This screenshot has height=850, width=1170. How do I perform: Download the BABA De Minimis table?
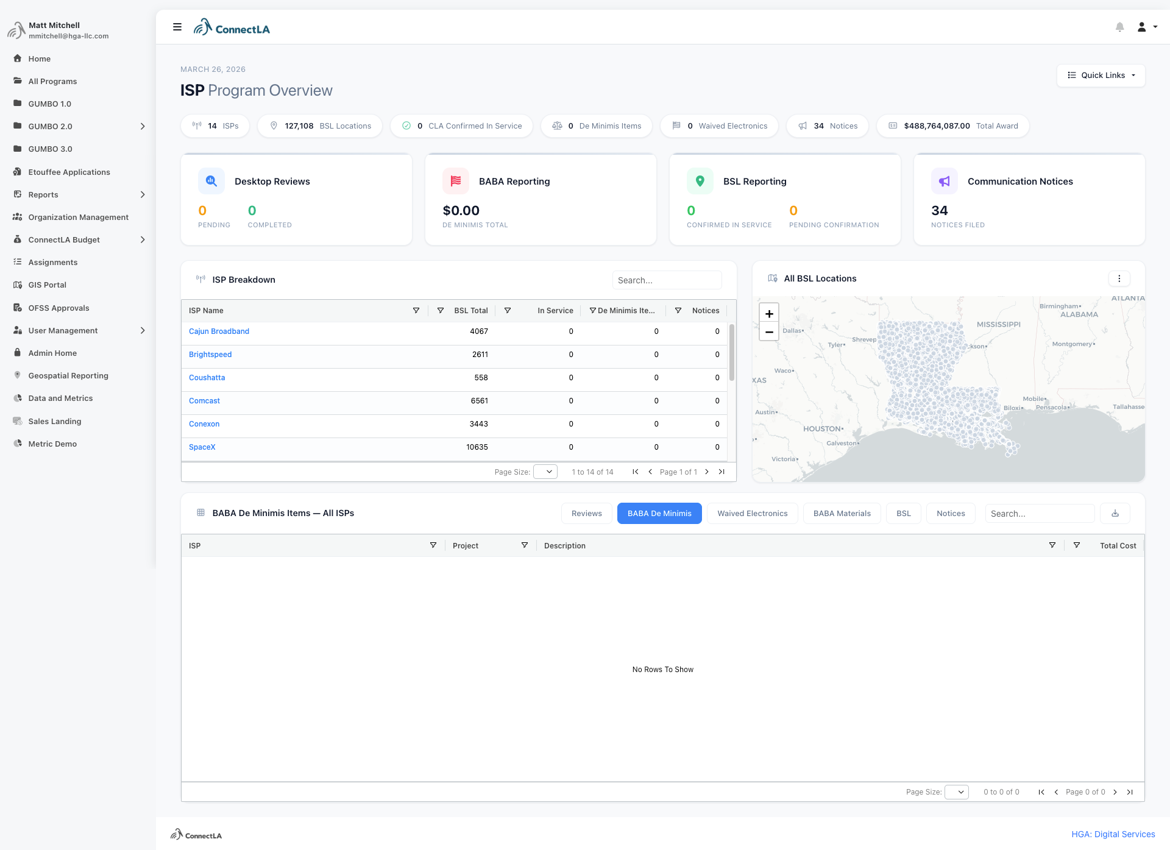pos(1115,514)
